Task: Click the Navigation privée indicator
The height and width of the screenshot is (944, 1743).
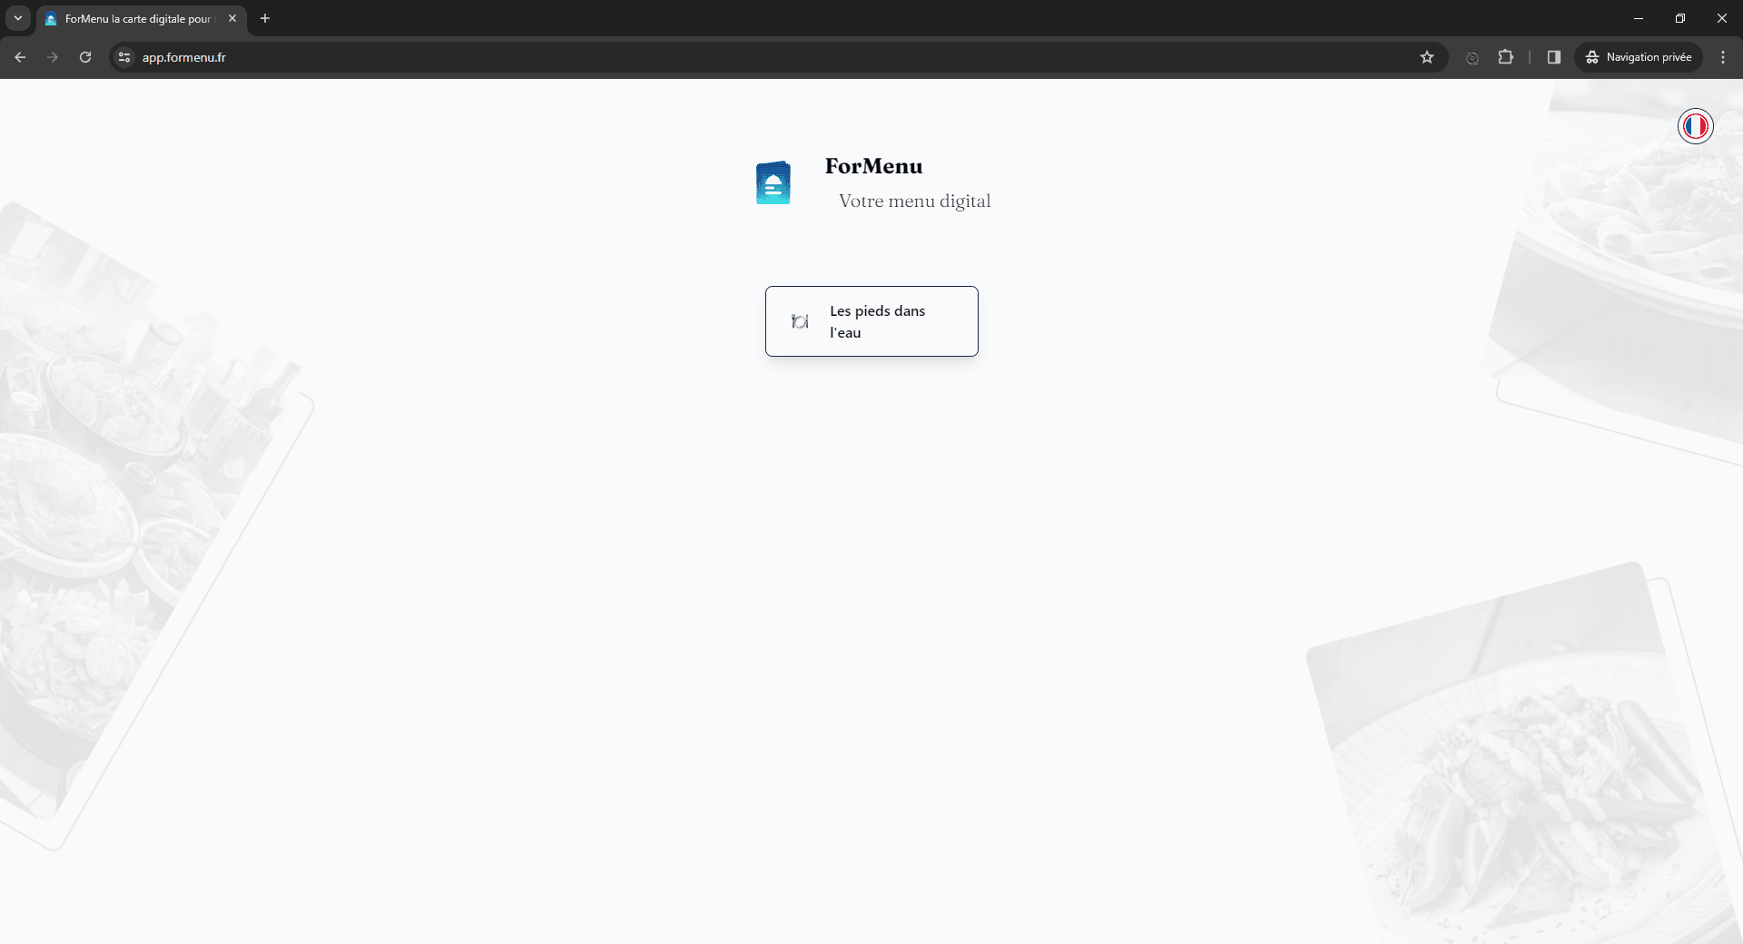Action: coord(1639,57)
